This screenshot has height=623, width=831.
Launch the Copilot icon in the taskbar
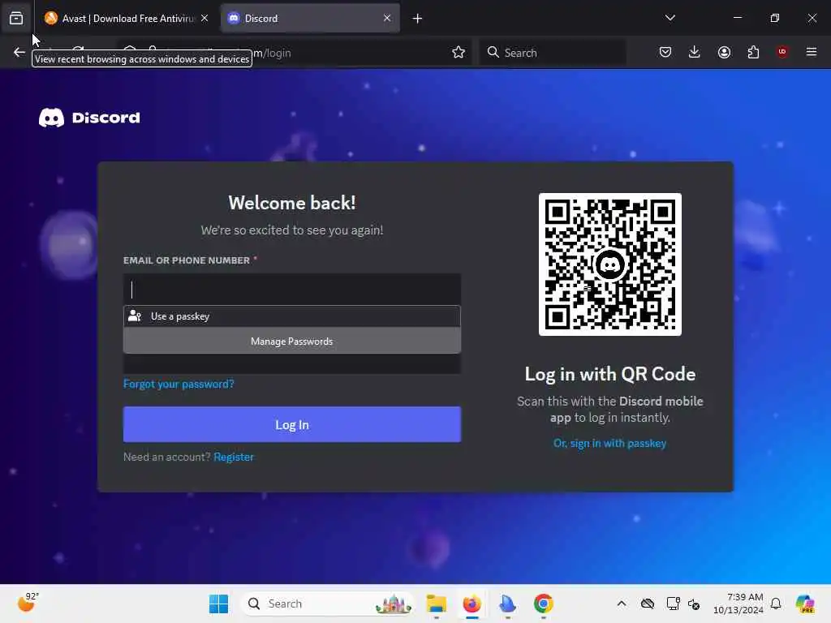(805, 604)
